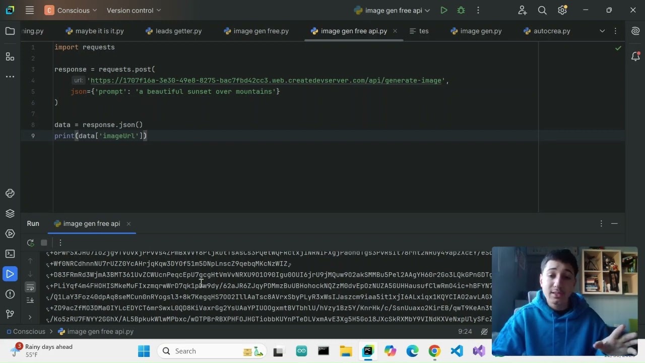Open the tes editor tab
The image size is (645, 363).
(419, 31)
